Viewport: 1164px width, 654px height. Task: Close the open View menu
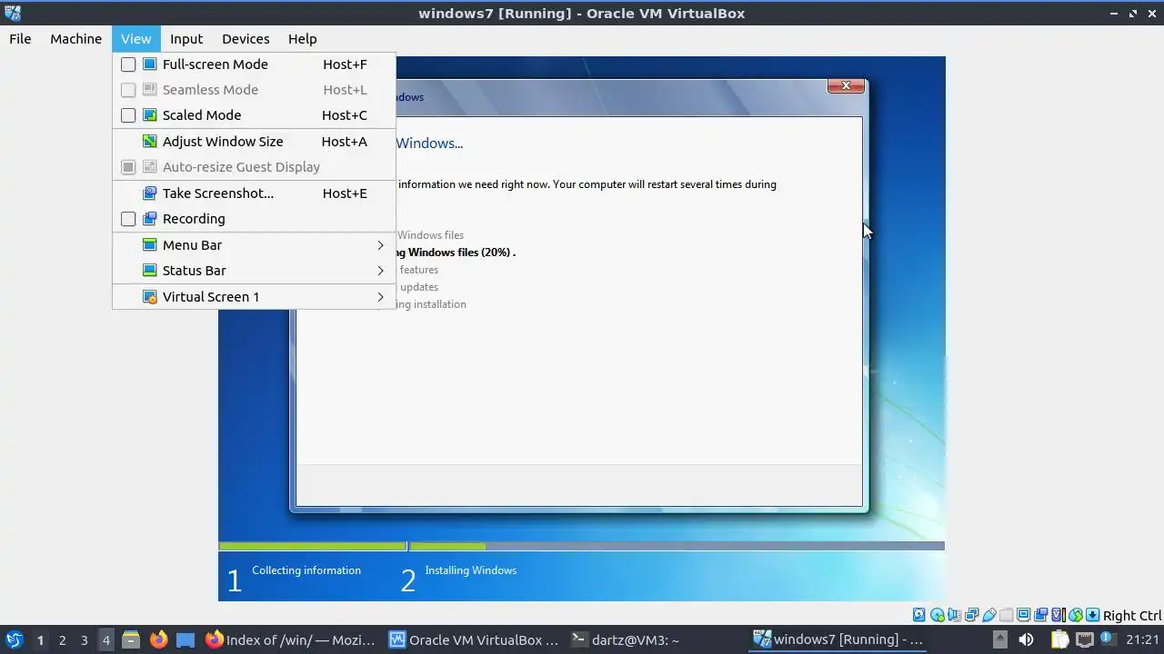[135, 39]
